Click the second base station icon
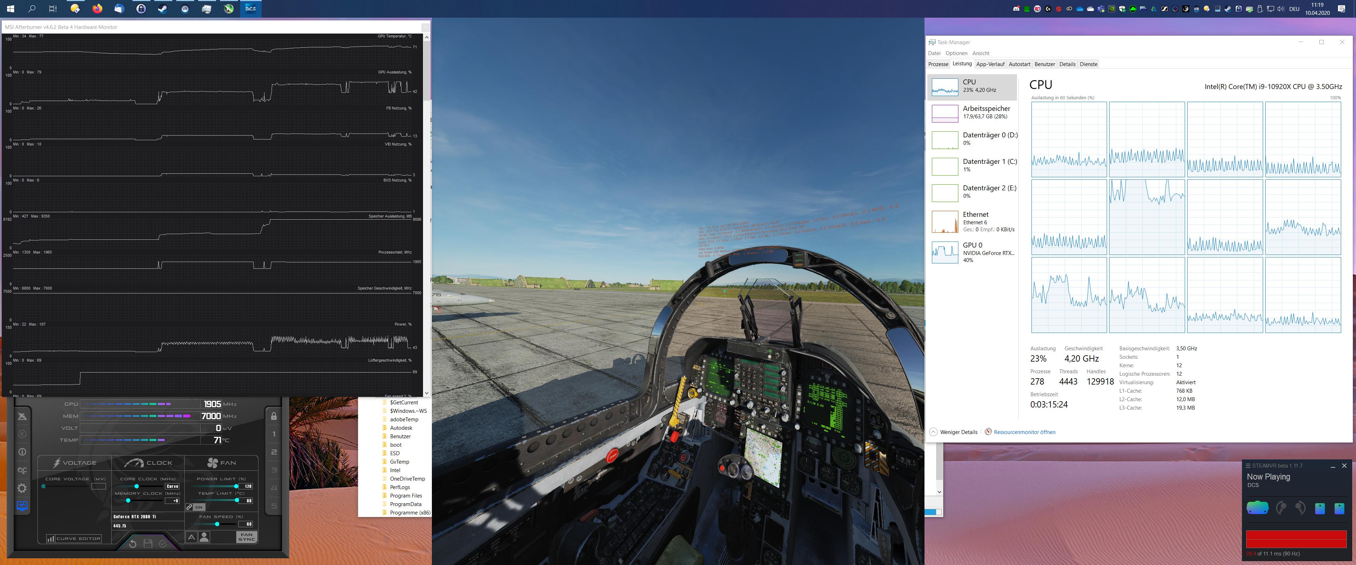This screenshot has height=565, width=1356. click(1339, 508)
